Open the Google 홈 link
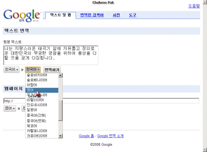The height and width of the screenshot is (152, 207). click(86, 136)
